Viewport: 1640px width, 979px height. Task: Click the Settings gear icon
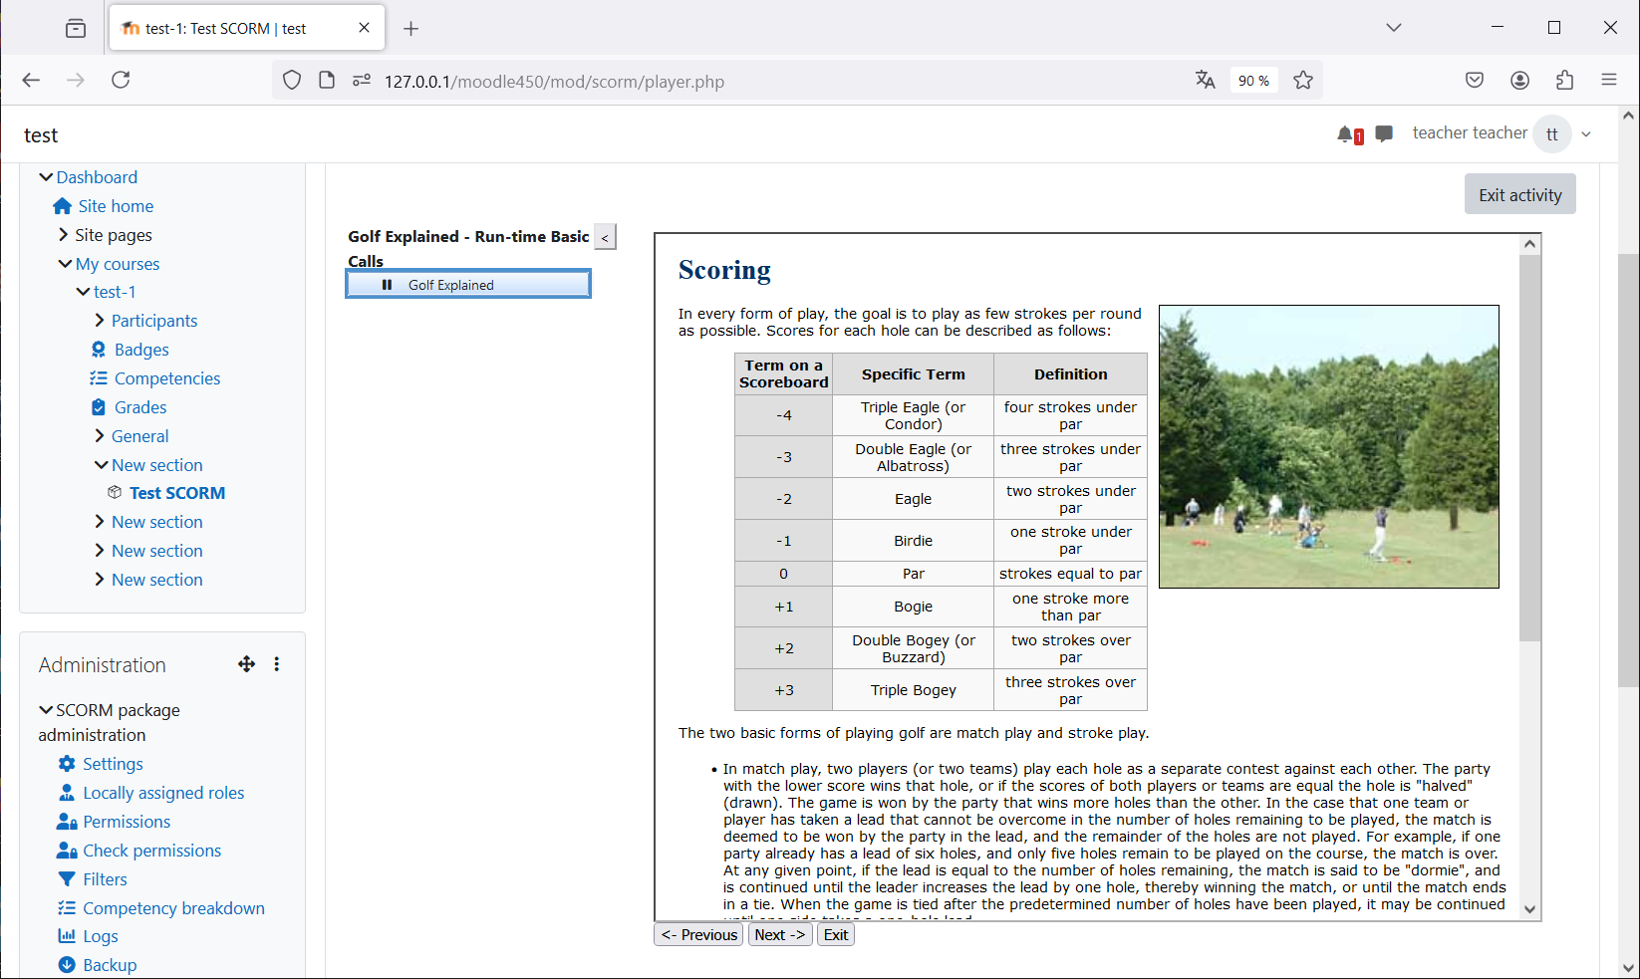(67, 764)
